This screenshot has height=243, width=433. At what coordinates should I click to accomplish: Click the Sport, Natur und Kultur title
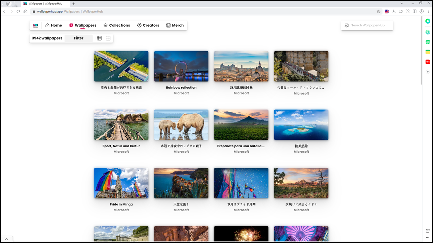click(121, 146)
